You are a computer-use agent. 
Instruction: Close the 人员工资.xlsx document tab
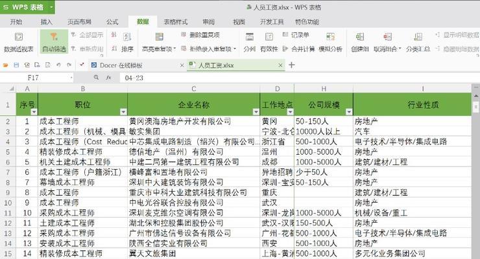point(280,65)
